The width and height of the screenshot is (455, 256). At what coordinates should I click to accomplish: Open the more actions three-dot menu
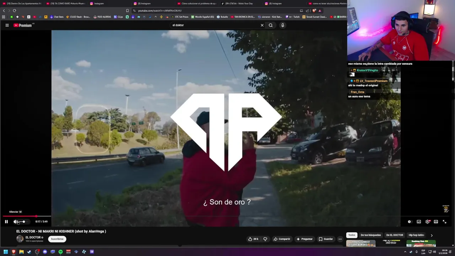pos(340,239)
